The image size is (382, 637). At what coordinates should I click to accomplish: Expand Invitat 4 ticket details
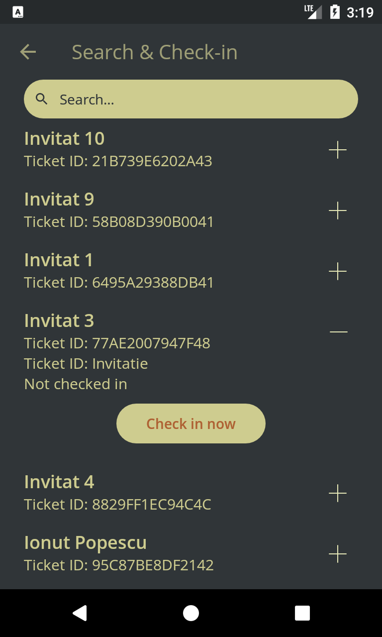[x=338, y=493]
